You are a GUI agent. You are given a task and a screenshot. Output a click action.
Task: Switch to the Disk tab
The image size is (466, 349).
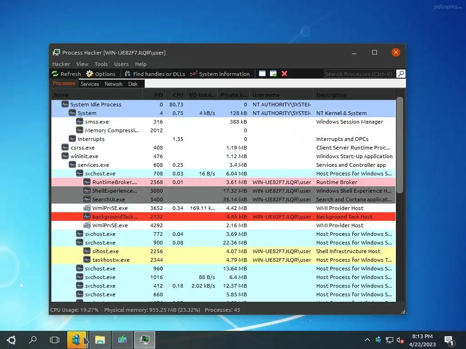coord(133,84)
